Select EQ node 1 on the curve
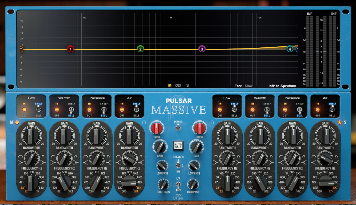 point(70,49)
